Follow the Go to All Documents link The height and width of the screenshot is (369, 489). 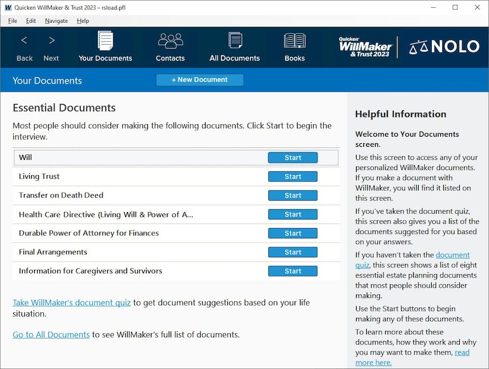(x=51, y=334)
